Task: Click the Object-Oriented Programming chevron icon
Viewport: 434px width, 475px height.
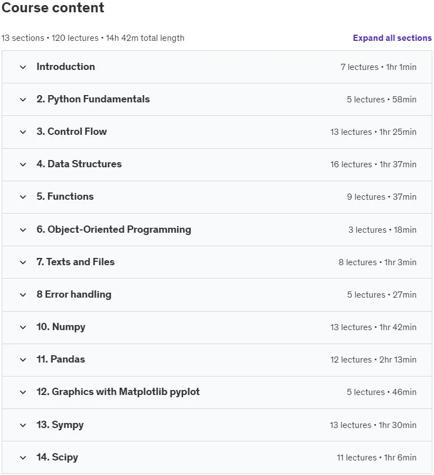Action: click(x=23, y=229)
